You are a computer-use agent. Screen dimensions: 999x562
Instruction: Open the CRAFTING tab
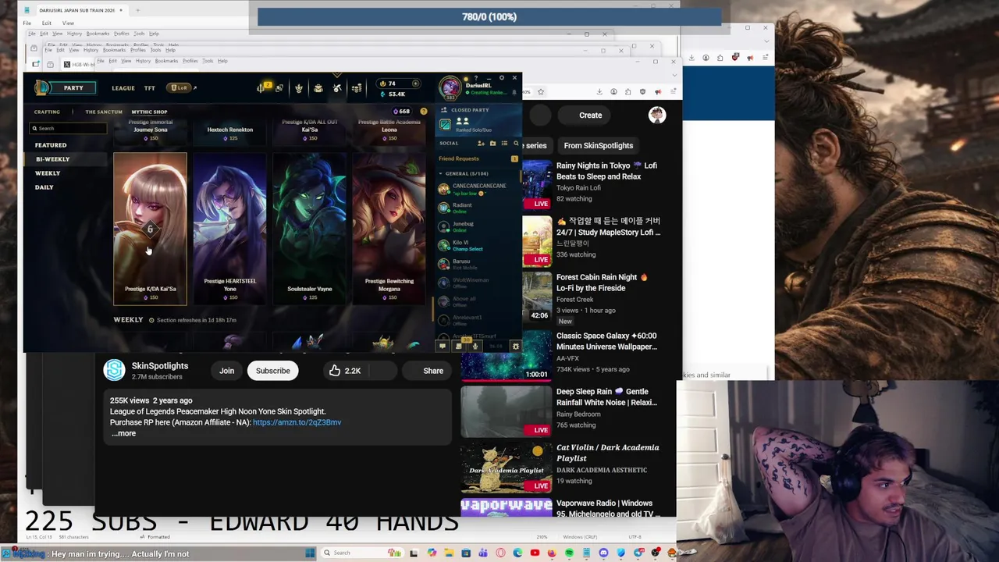(47, 112)
